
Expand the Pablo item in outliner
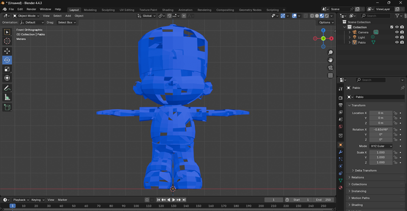pos(350,42)
